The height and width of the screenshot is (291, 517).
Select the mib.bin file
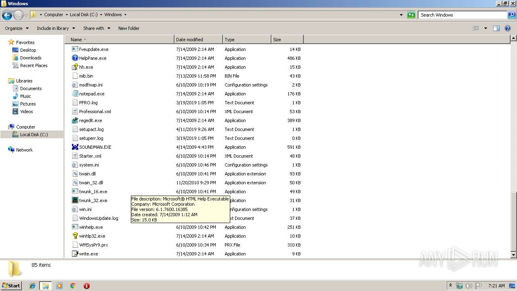click(86, 76)
